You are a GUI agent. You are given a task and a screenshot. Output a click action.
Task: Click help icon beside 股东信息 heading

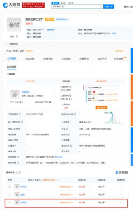[20, 172]
